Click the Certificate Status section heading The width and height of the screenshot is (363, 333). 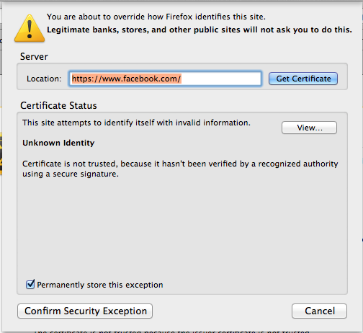[x=58, y=105]
